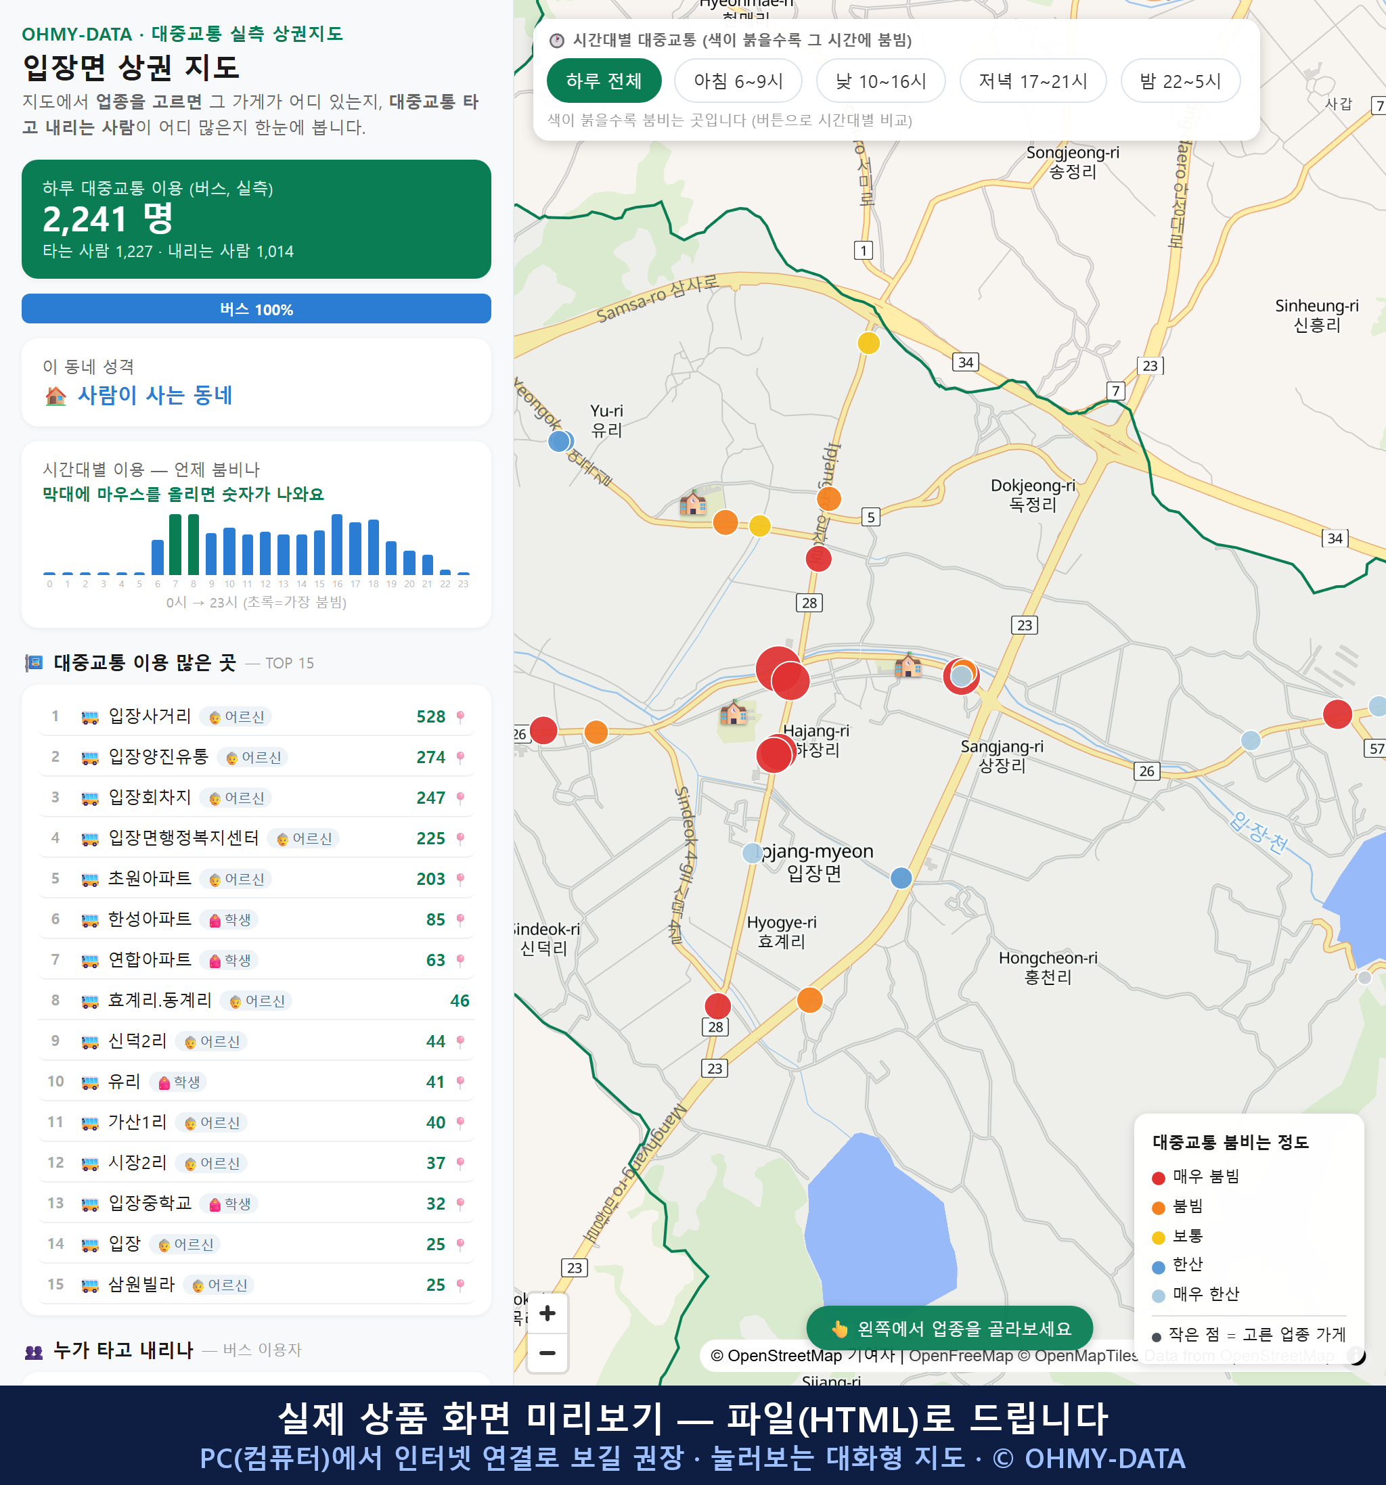Select the 입장회차지 stop name
Screen dimensions: 1386x1485
click(150, 797)
